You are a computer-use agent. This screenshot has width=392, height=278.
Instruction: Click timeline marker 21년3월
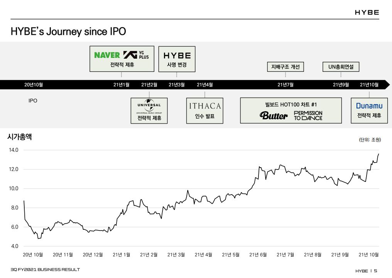pyautogui.click(x=176, y=85)
